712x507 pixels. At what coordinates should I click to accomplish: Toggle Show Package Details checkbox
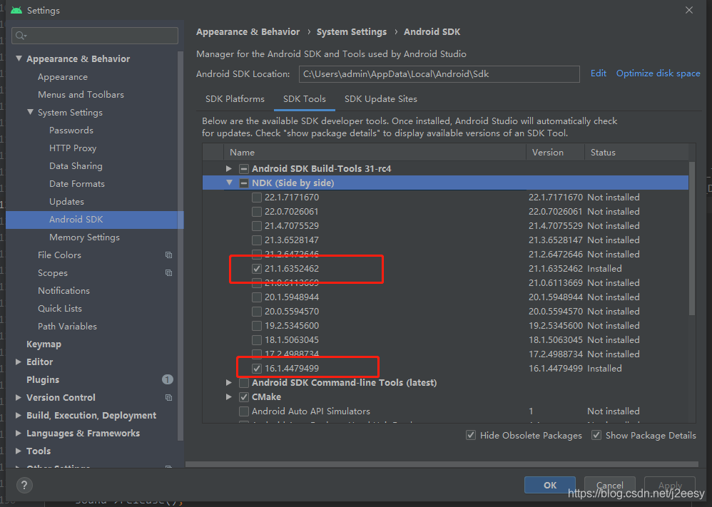click(596, 435)
